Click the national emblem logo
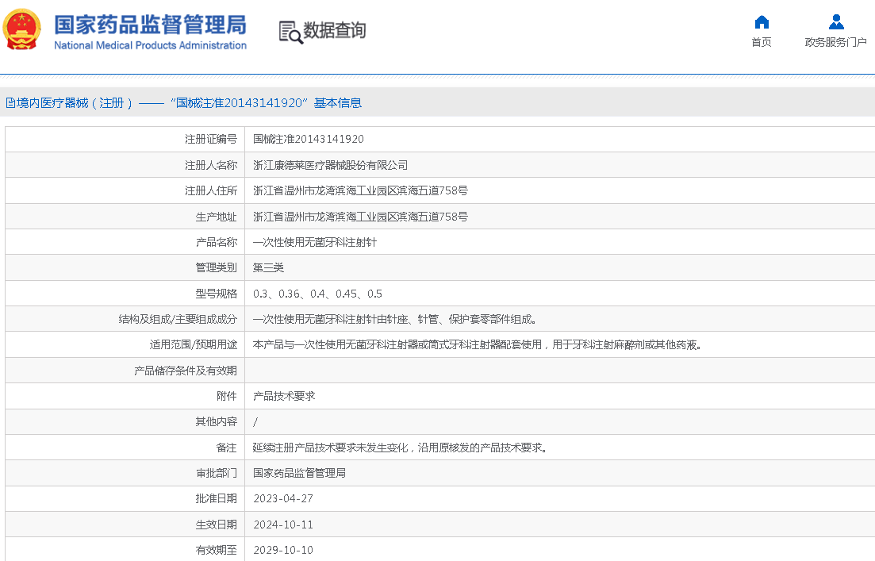 pos(22,31)
